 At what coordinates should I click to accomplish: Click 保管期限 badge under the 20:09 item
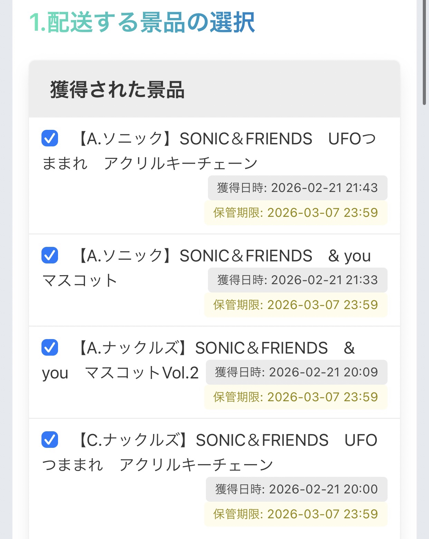point(296,397)
